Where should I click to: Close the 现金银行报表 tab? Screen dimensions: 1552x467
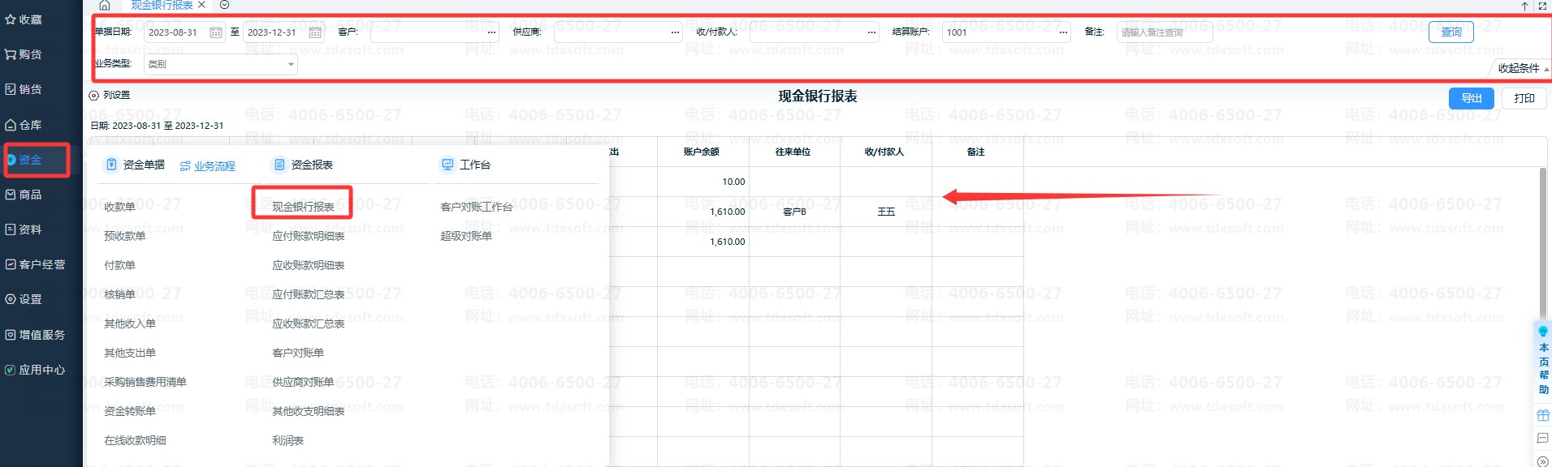point(202,5)
